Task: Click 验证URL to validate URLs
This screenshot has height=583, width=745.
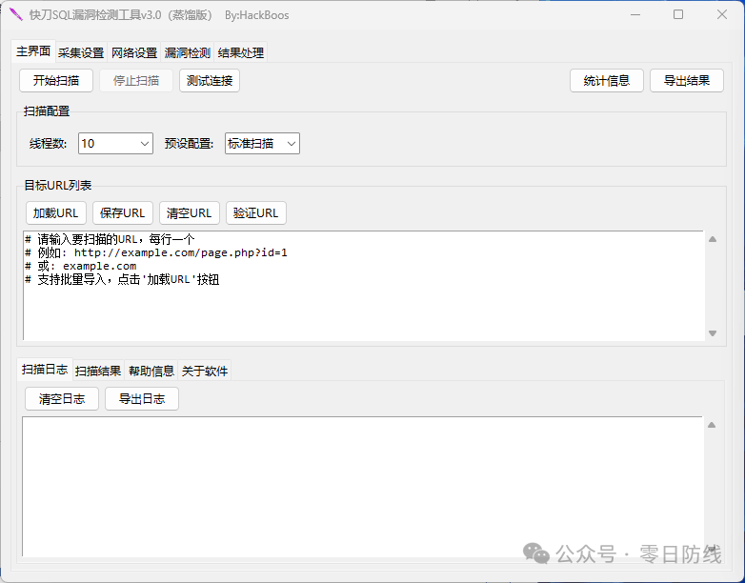Action: 256,213
